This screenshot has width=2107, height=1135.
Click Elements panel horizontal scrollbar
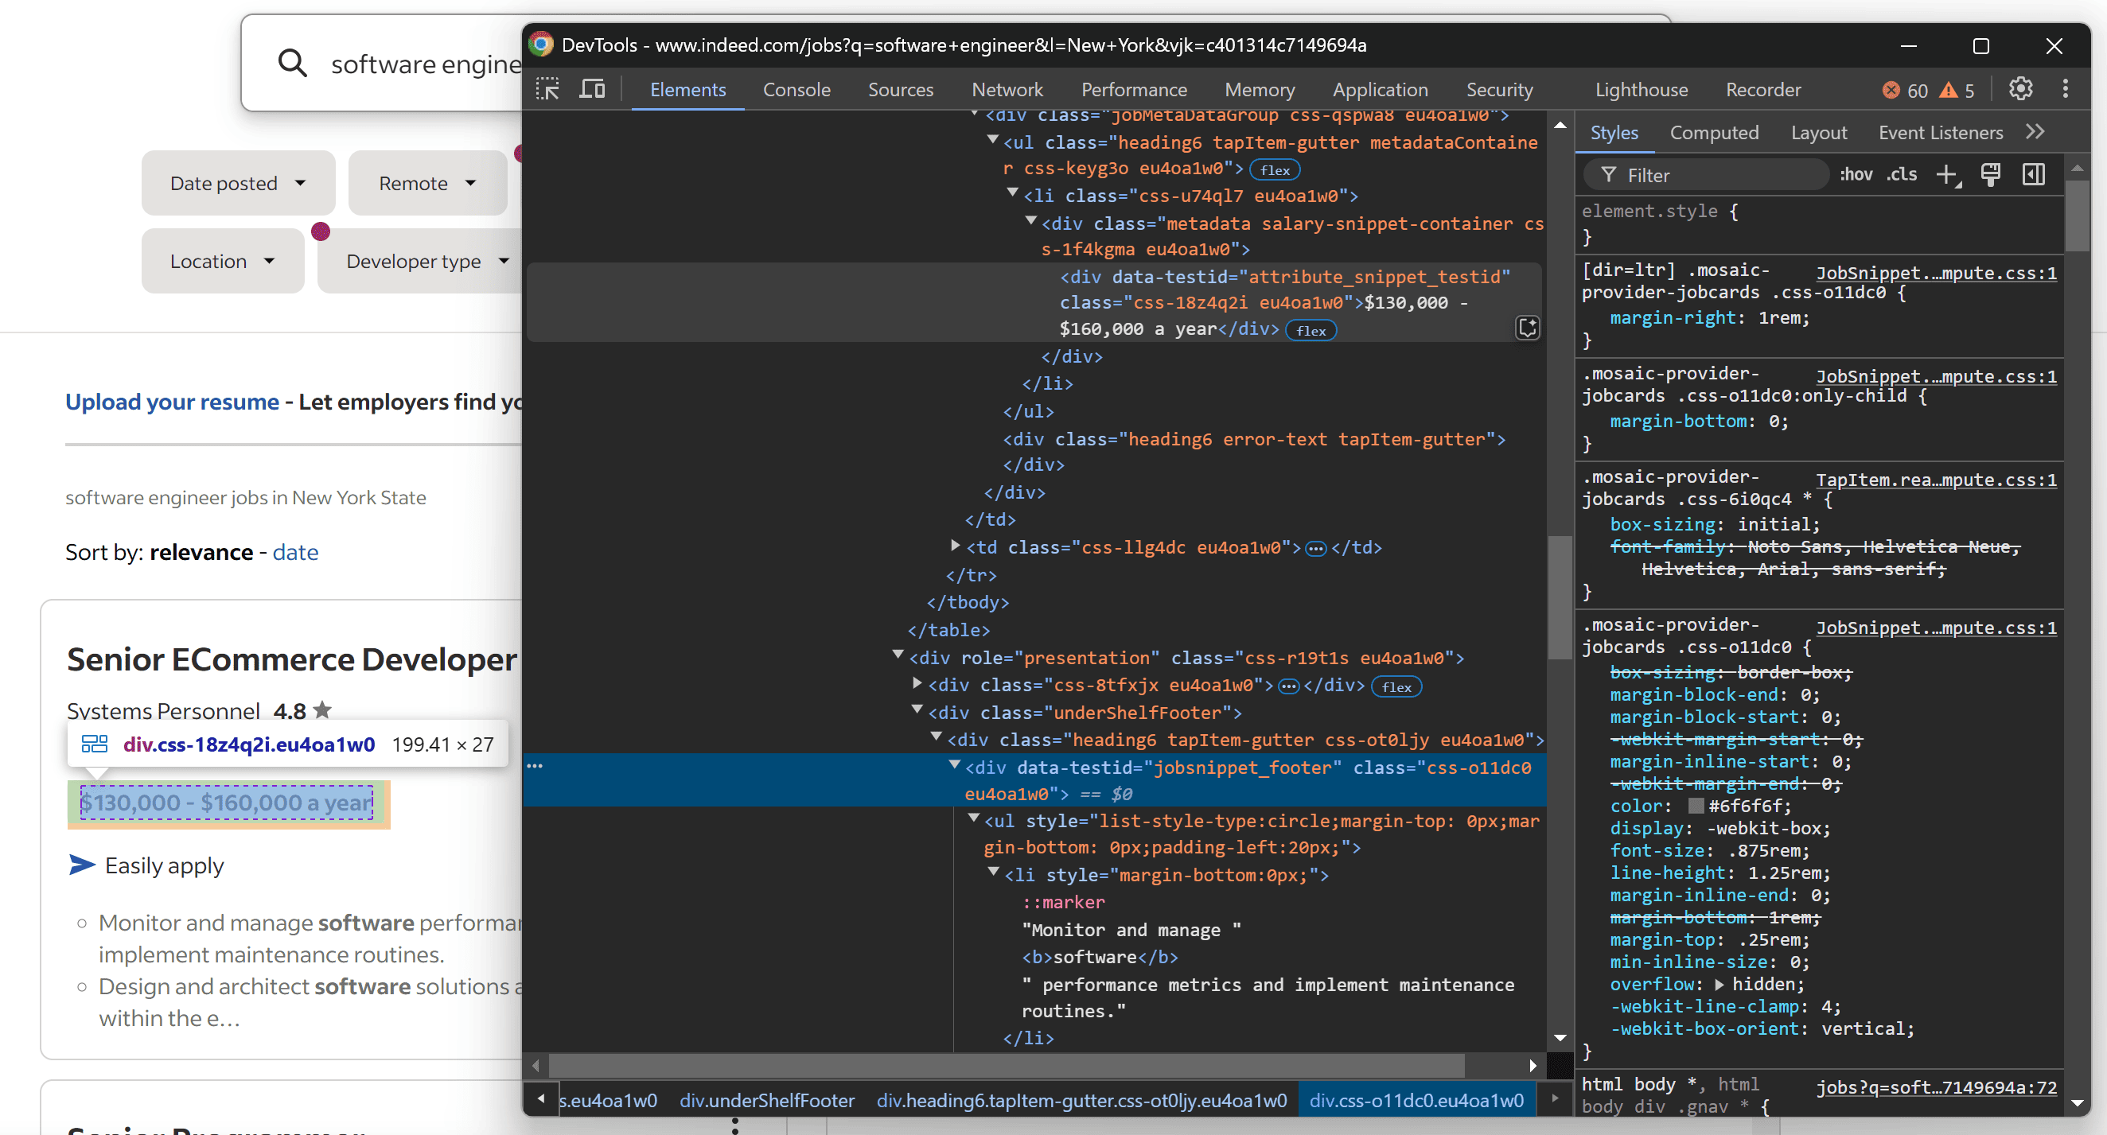point(1006,1066)
